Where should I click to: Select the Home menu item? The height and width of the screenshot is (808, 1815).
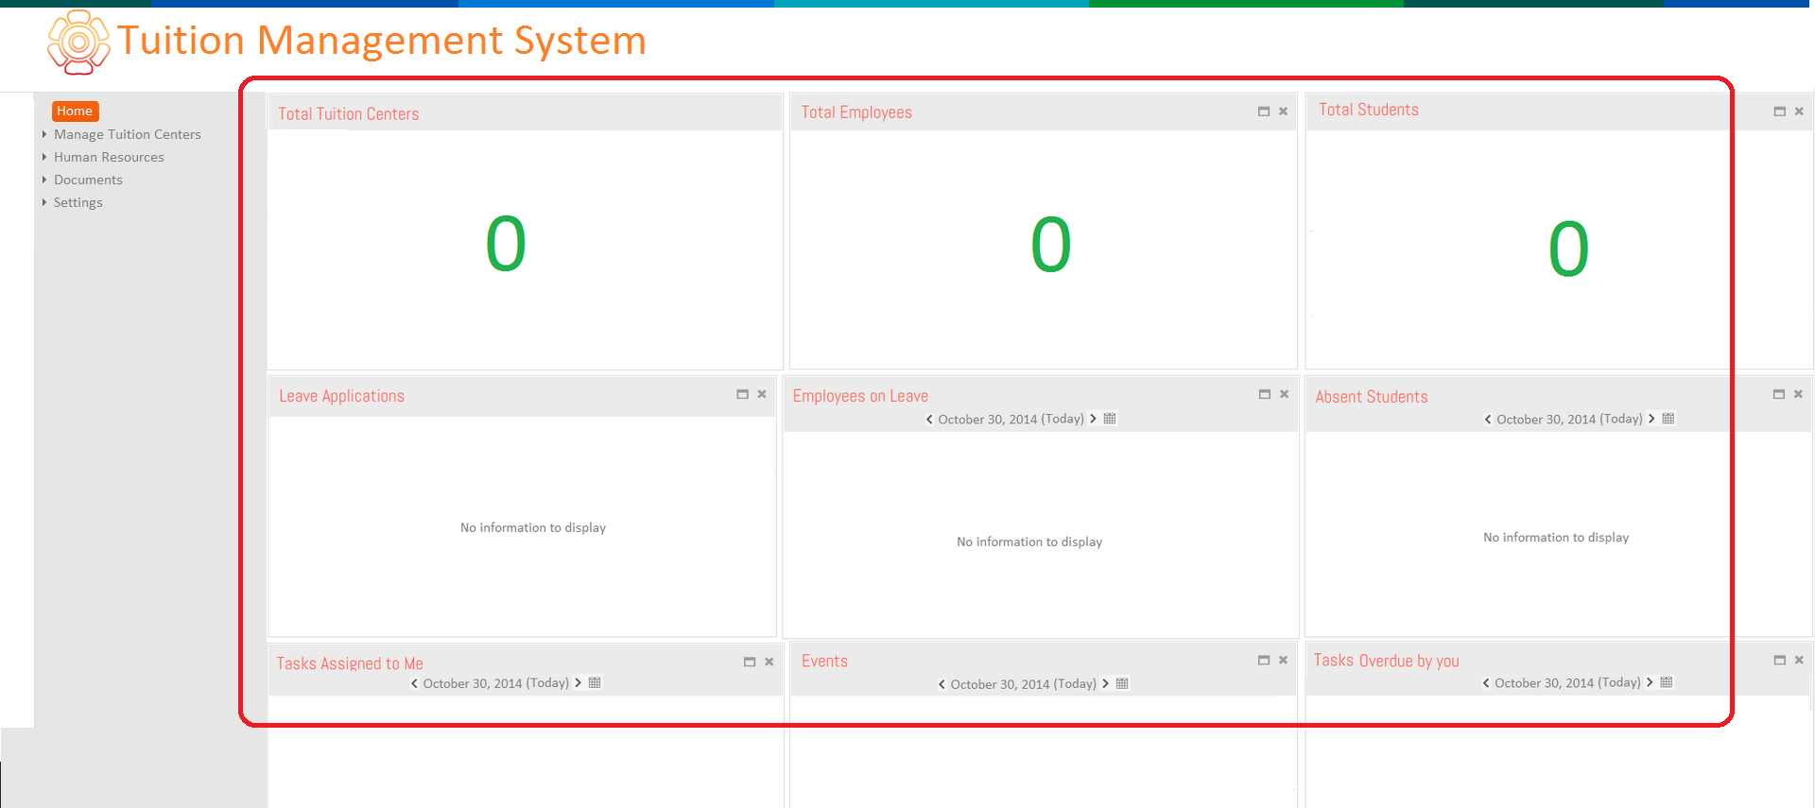pyautogui.click(x=75, y=112)
